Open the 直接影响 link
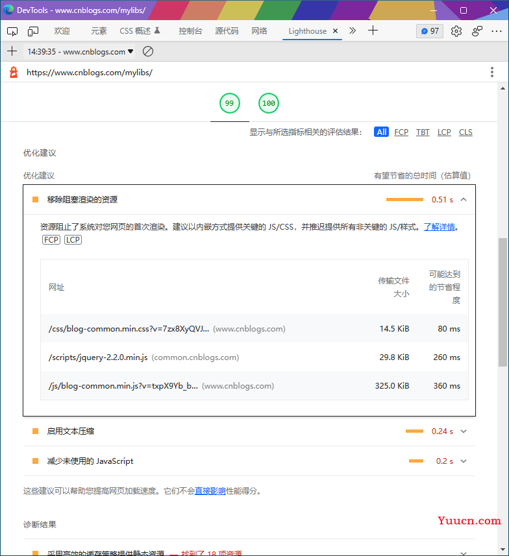Screen dimensions: 509x556 [x=210, y=490]
